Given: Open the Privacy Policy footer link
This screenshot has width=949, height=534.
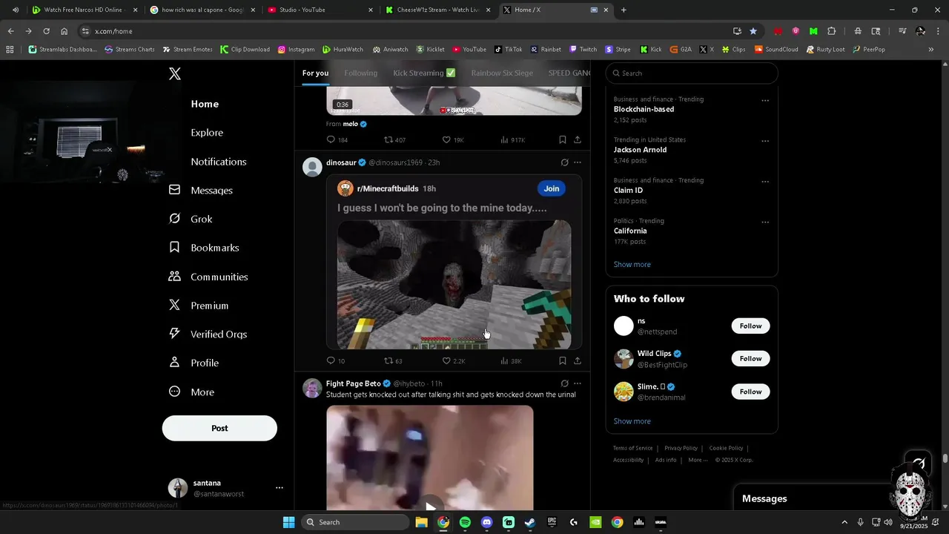Looking at the screenshot, I should point(681,448).
